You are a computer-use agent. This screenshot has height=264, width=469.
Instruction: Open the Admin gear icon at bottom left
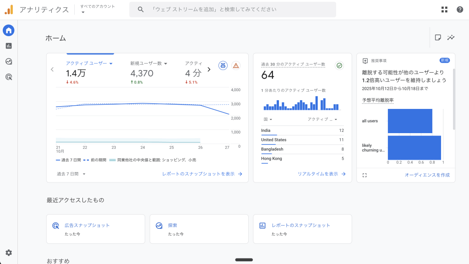click(8, 252)
